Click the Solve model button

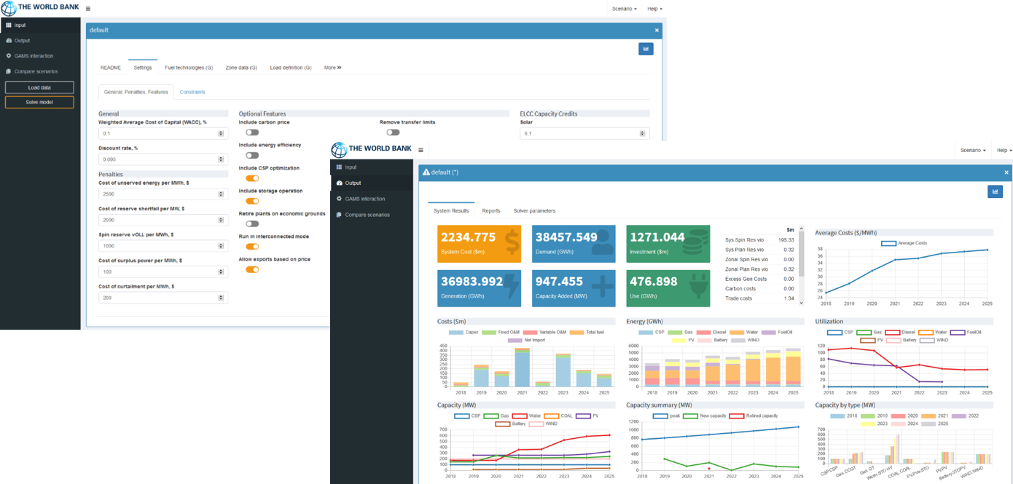pyautogui.click(x=39, y=102)
